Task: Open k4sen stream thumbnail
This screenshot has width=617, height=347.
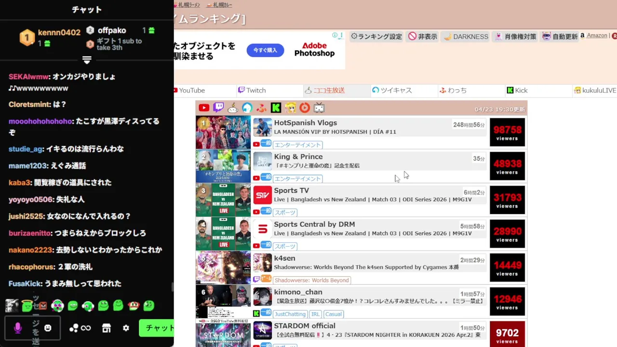Action: coord(223,267)
